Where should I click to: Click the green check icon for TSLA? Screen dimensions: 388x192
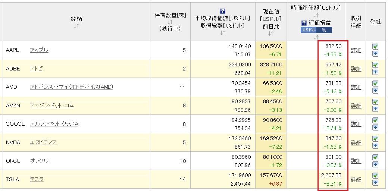[375, 176]
